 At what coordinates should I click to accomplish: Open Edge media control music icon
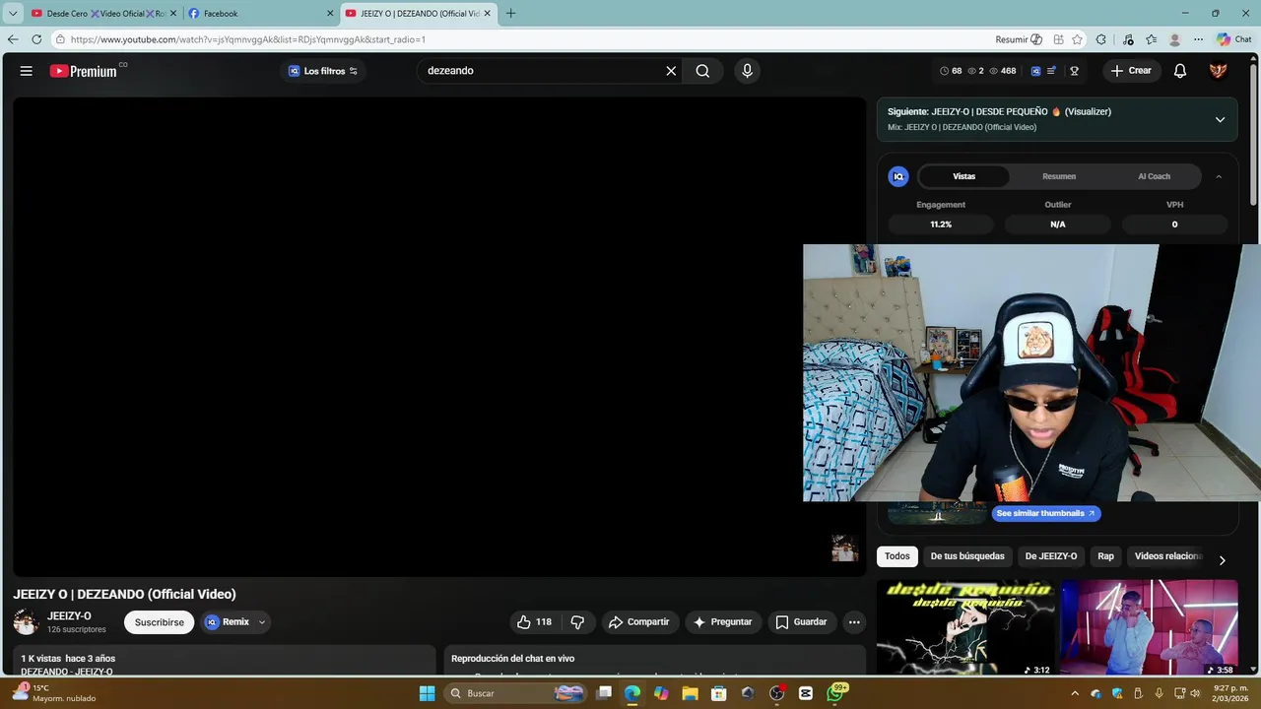[1126, 39]
